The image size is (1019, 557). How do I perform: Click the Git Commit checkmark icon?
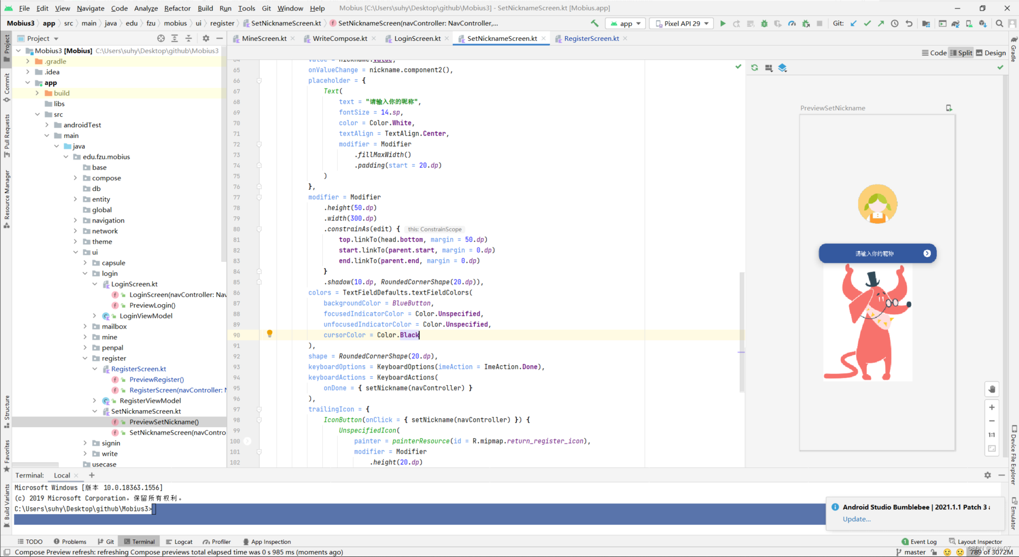(867, 23)
